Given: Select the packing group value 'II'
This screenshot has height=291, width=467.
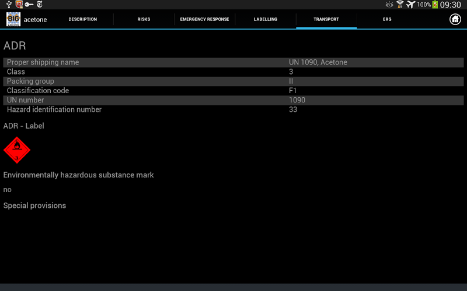Looking at the screenshot, I should (291, 81).
